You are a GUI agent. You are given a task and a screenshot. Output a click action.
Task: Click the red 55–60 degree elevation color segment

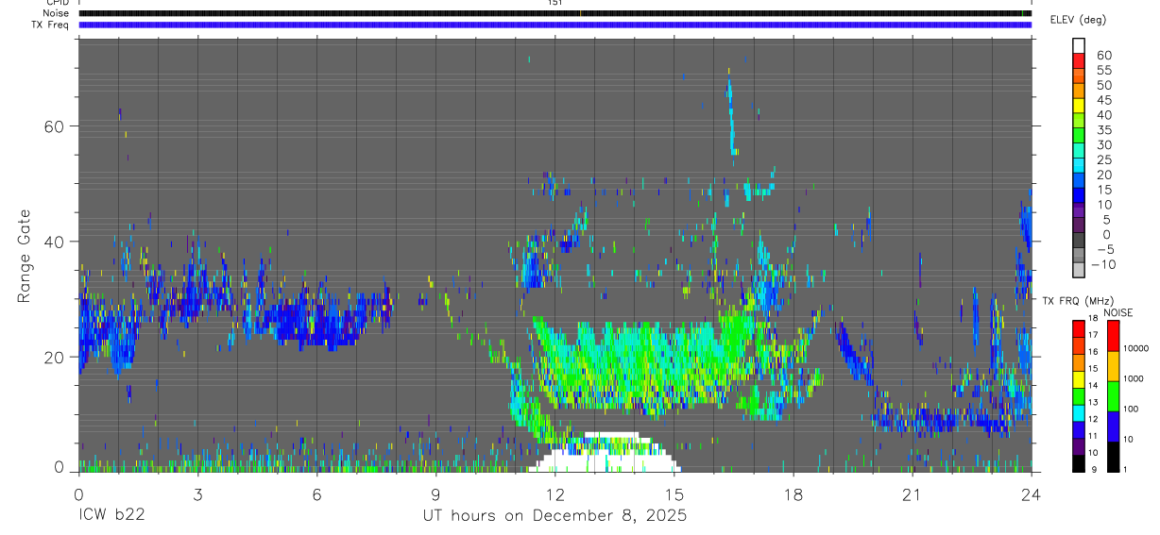point(1079,61)
